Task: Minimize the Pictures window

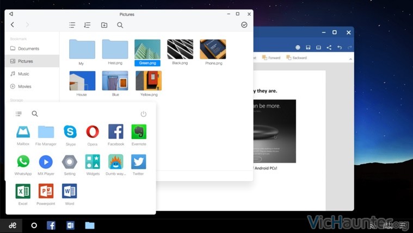Action: click(x=229, y=14)
